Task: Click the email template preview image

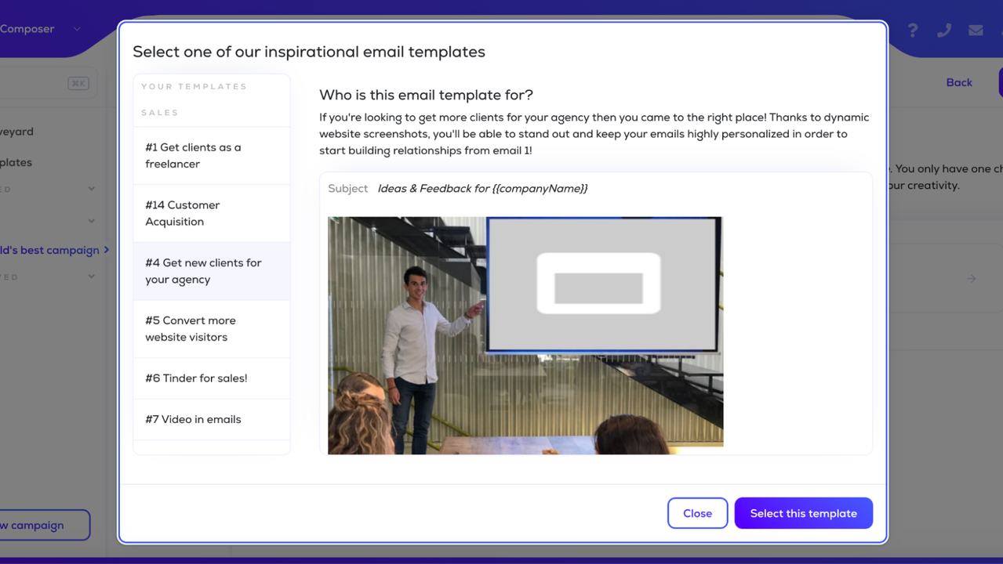Action: tap(525, 335)
